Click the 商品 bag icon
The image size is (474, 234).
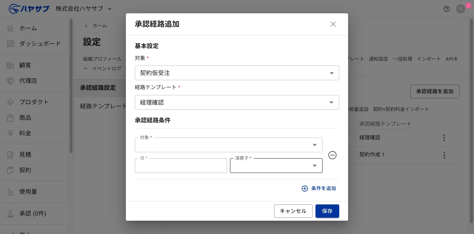click(10, 118)
